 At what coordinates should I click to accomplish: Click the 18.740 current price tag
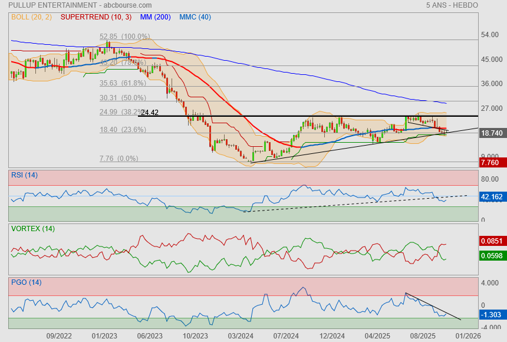tap(492, 134)
